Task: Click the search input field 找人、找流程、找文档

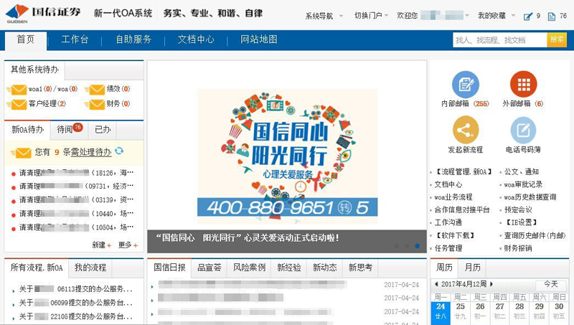Action: coord(499,40)
